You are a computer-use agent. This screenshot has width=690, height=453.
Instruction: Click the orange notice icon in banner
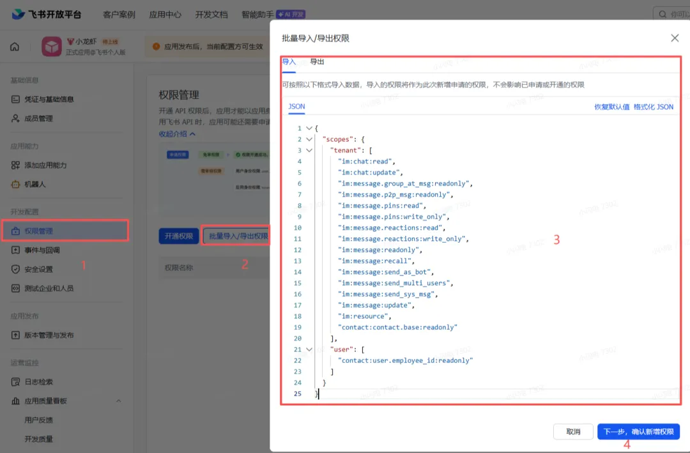tap(156, 47)
